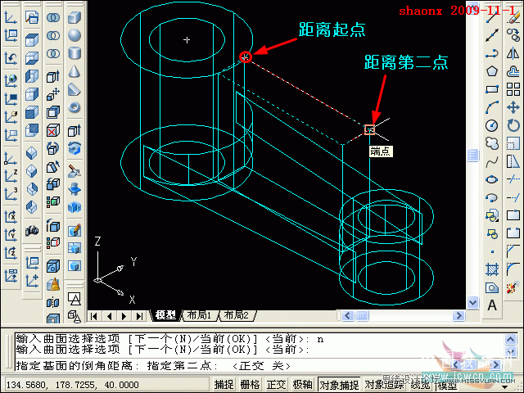Open the Insert Block flyout icon
This screenshot has height=393, width=524.
(492, 215)
